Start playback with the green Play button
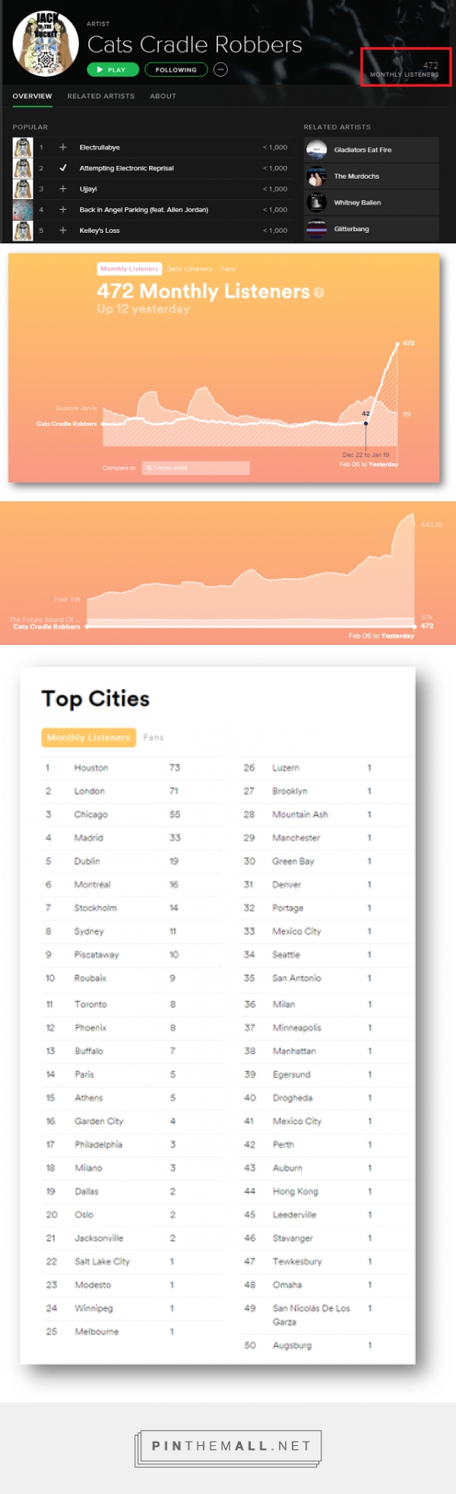The width and height of the screenshot is (456, 1494). coord(113,69)
